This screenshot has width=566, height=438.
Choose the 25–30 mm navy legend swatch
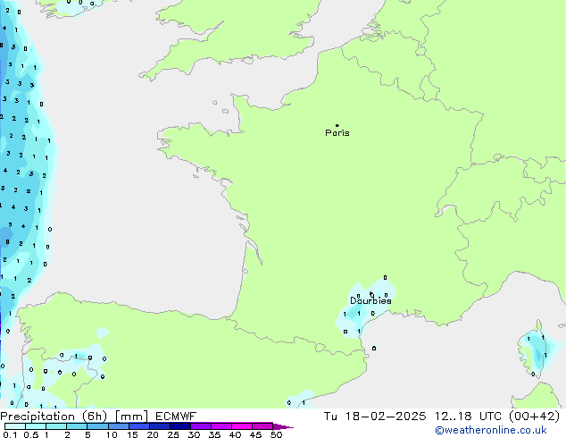(179, 426)
